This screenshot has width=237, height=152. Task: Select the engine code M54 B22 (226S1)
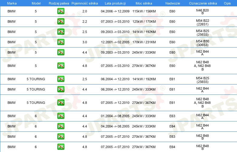pos(202,22)
